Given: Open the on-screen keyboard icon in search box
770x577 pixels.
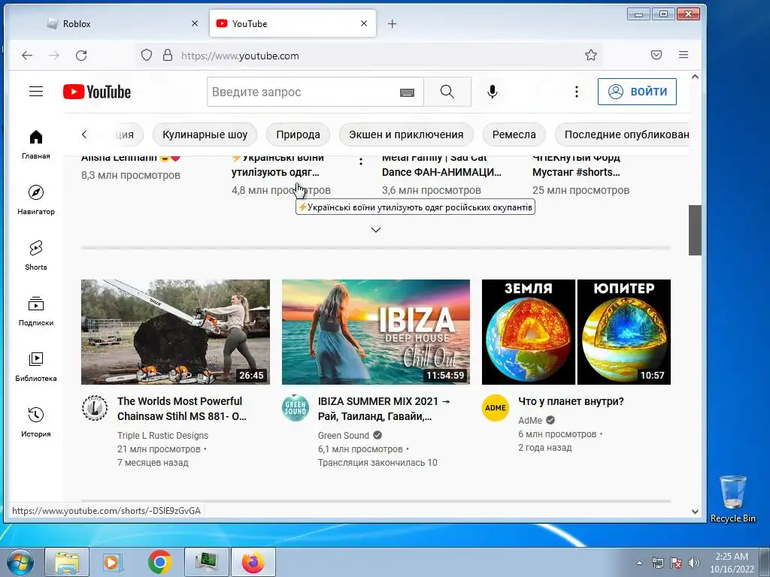Looking at the screenshot, I should coord(407,92).
